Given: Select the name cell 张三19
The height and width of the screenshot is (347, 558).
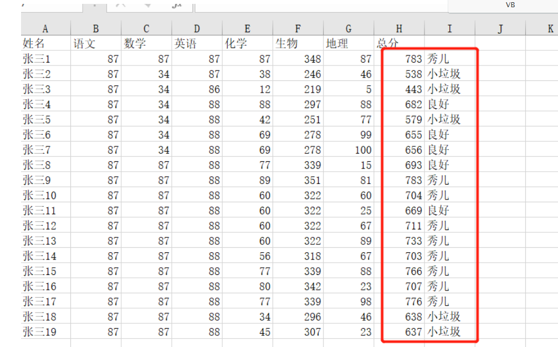Looking at the screenshot, I should coord(46,331).
